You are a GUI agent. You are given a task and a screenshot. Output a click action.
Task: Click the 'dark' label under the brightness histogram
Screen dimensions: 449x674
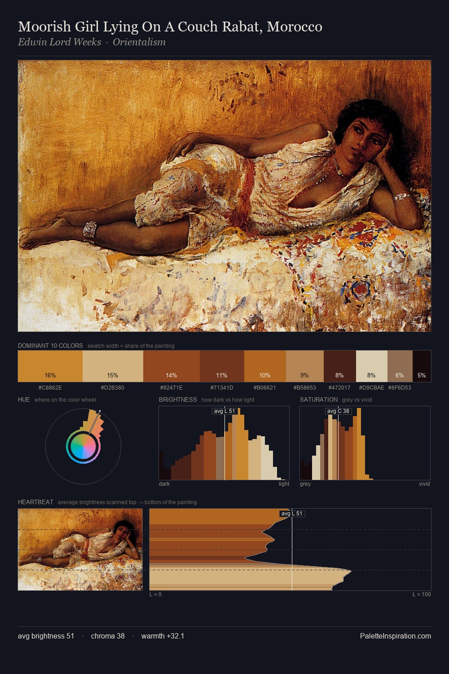(x=164, y=484)
